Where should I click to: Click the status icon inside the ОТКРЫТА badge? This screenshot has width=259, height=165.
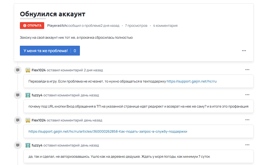pyautogui.click(x=25, y=25)
